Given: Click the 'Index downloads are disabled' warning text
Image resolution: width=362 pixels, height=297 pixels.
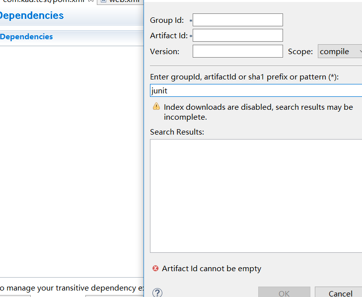Looking at the screenshot, I should click(258, 112).
